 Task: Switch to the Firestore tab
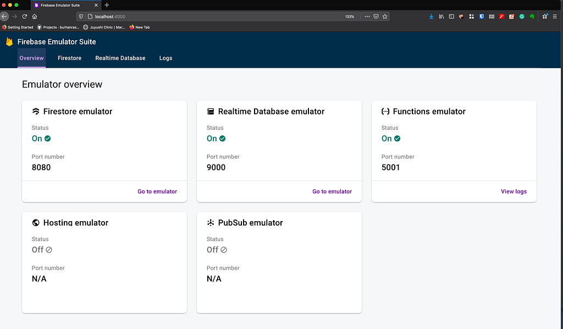70,58
